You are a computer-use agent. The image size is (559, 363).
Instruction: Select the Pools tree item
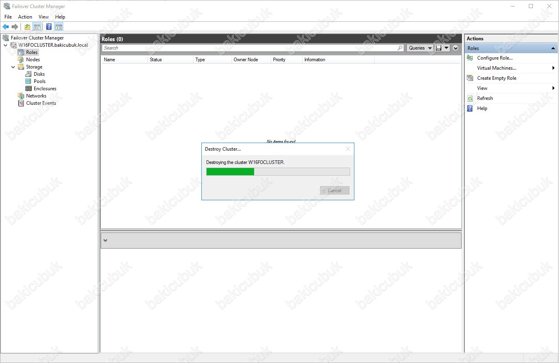39,81
